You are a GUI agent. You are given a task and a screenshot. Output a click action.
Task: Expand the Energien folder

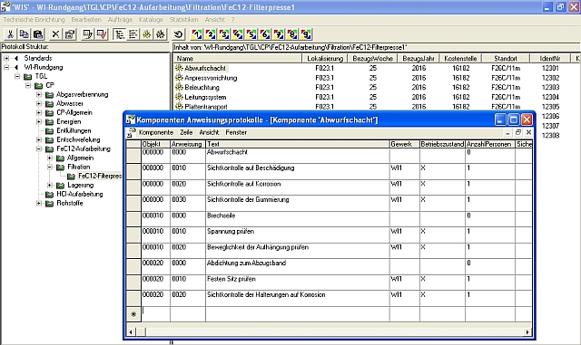(x=39, y=121)
